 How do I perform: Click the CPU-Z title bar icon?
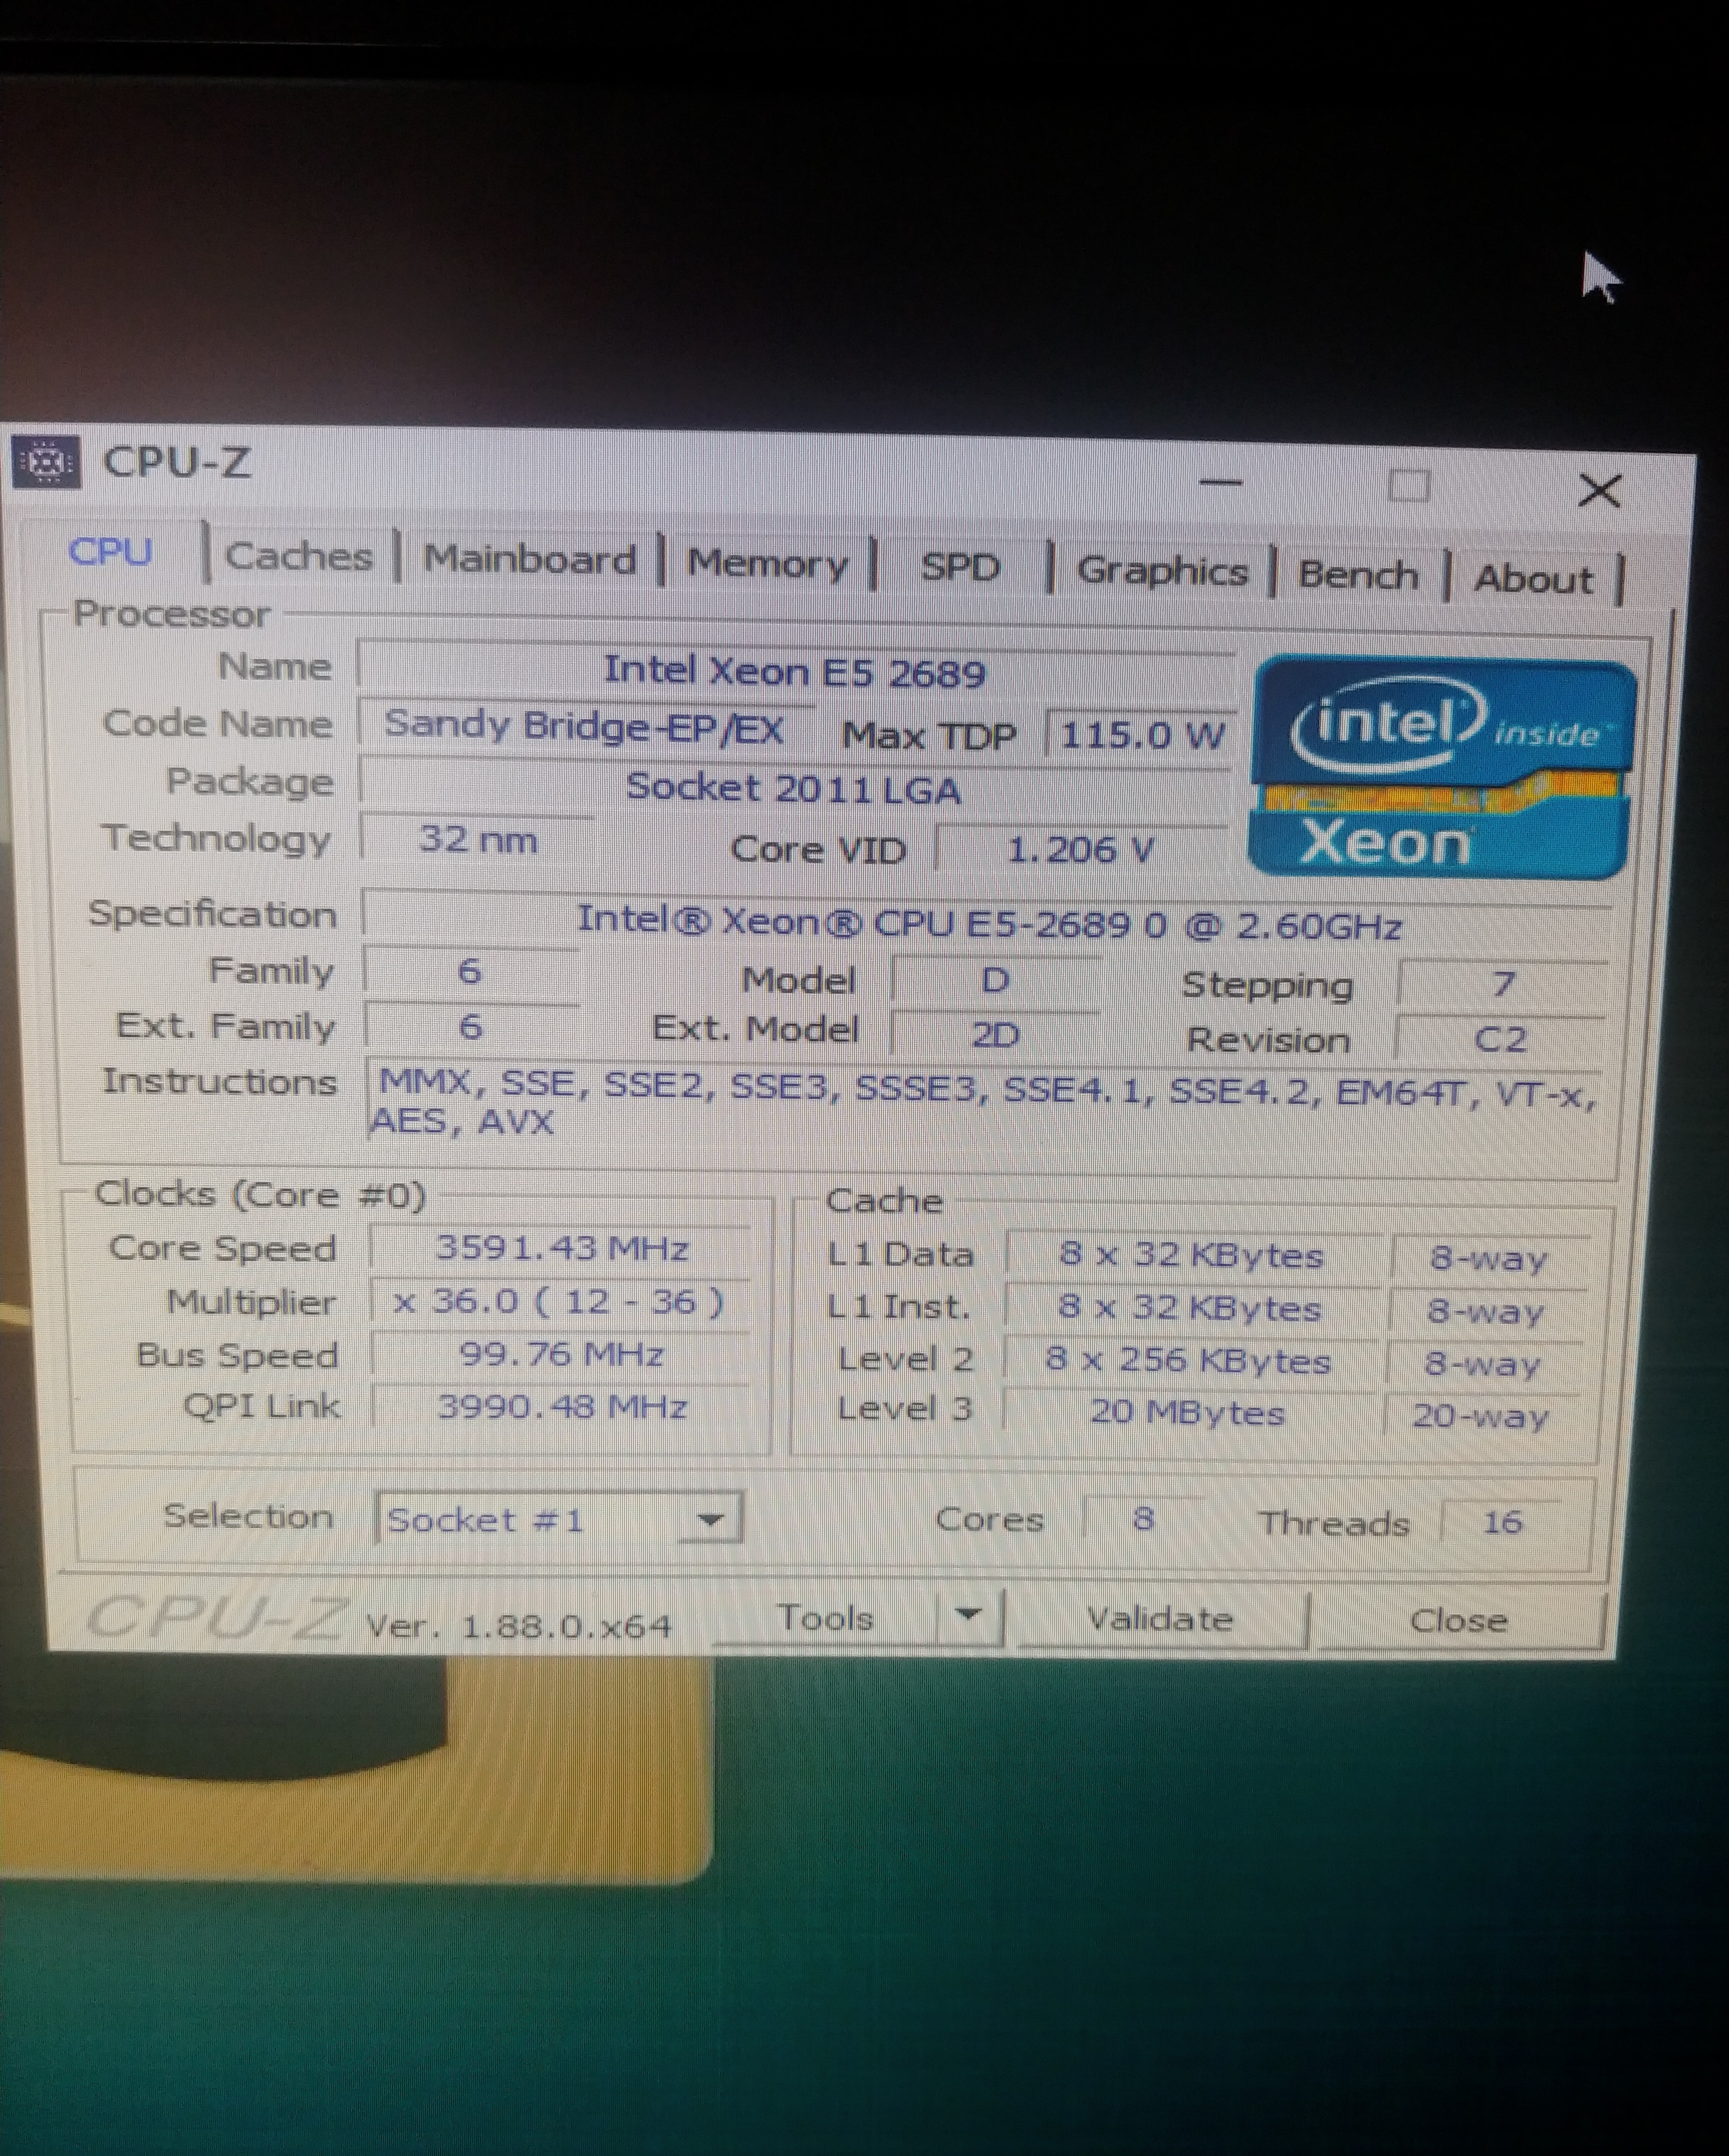click(x=46, y=462)
